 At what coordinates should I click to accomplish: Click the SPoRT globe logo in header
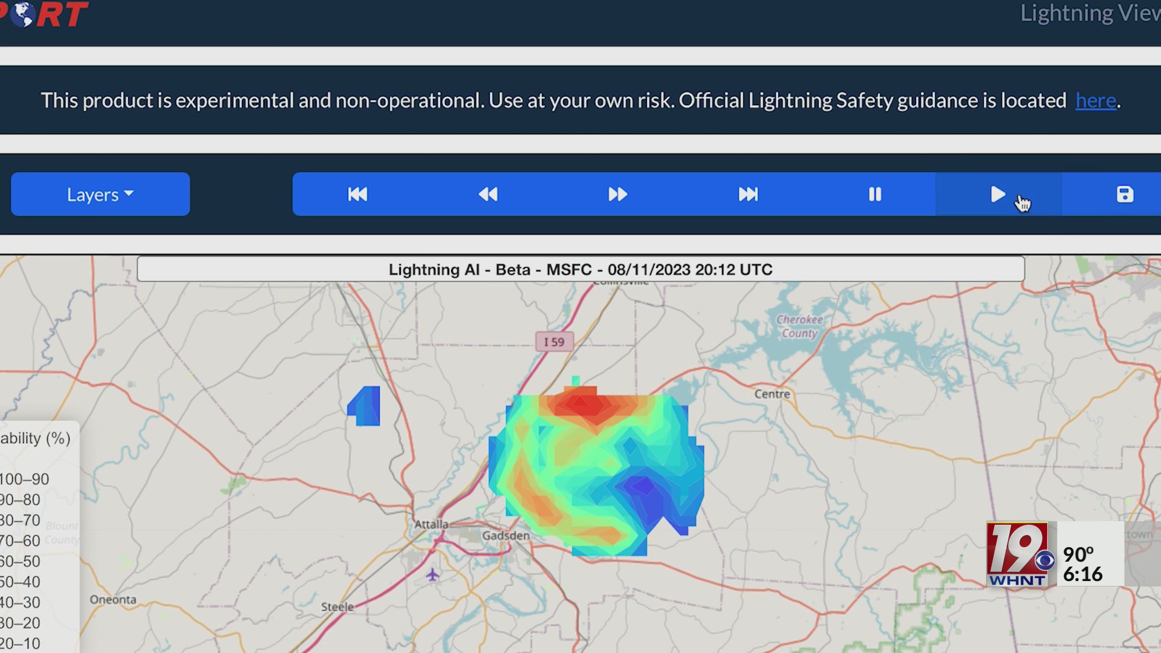(24, 13)
